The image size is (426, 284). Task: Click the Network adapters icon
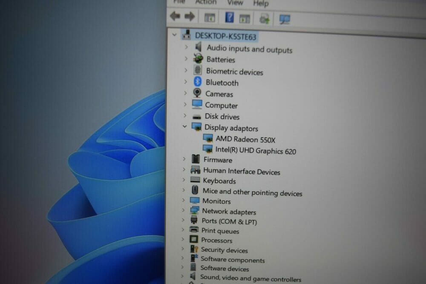click(x=195, y=210)
